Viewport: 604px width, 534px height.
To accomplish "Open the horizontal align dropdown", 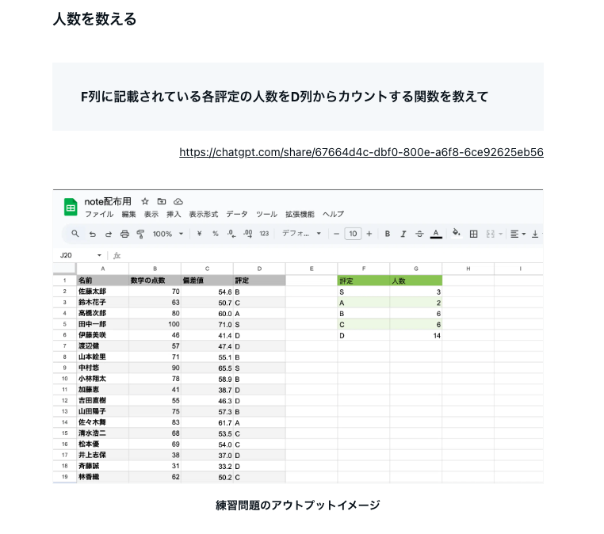I will point(518,234).
